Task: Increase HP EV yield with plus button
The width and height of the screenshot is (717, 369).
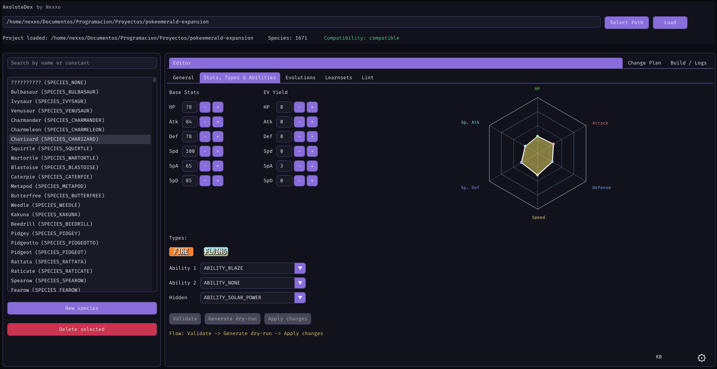Action: coord(312,107)
